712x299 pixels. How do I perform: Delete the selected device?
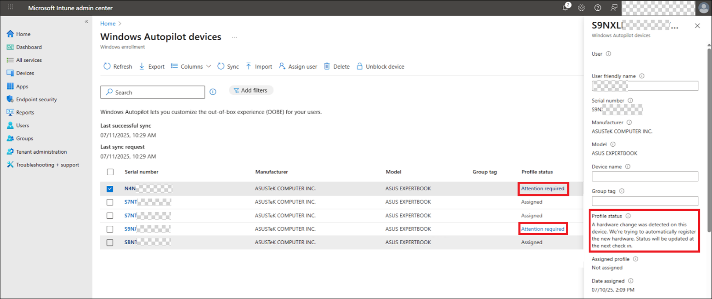[337, 66]
